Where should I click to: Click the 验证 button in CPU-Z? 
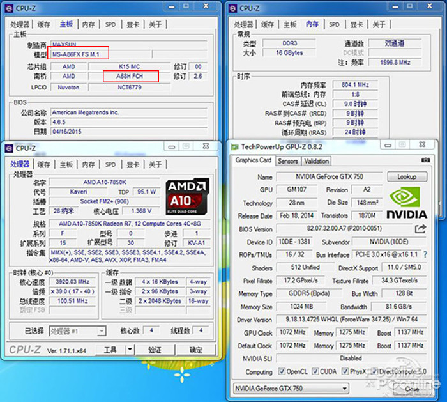(x=155, y=350)
